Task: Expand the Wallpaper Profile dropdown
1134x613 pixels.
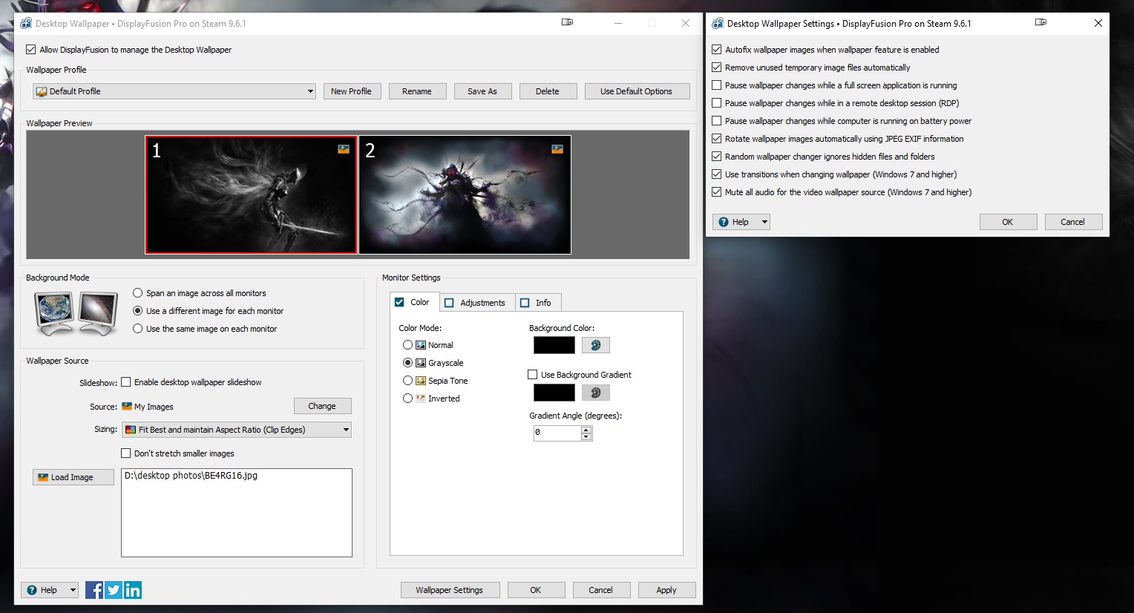Action: tap(310, 91)
